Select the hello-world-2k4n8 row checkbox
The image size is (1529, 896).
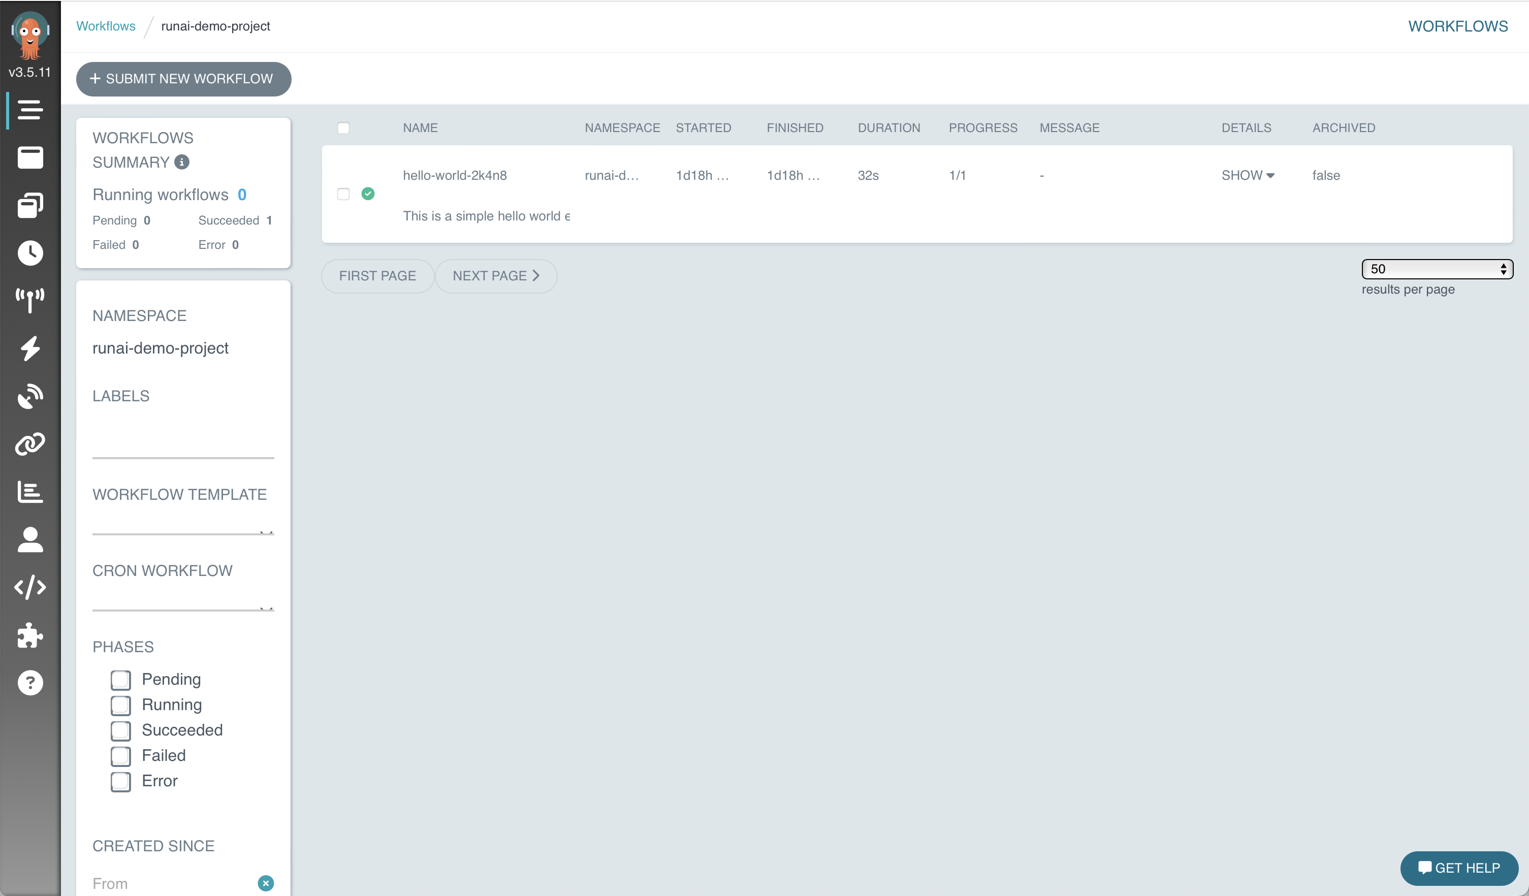pyautogui.click(x=343, y=194)
